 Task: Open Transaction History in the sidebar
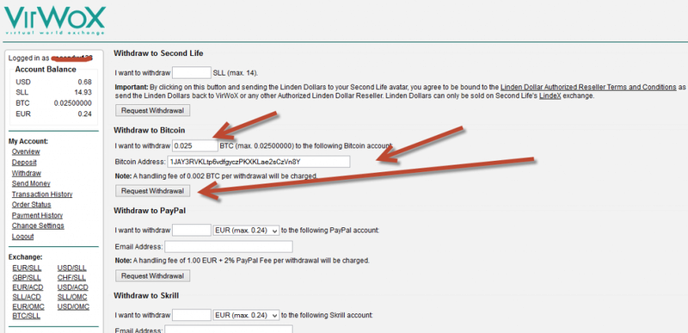tap(42, 194)
